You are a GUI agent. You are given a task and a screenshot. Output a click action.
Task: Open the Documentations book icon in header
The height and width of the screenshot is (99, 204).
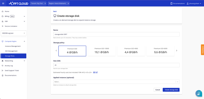[x=171, y=4]
